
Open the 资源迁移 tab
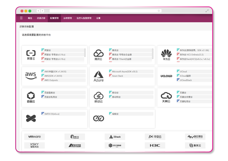coord(41,18)
